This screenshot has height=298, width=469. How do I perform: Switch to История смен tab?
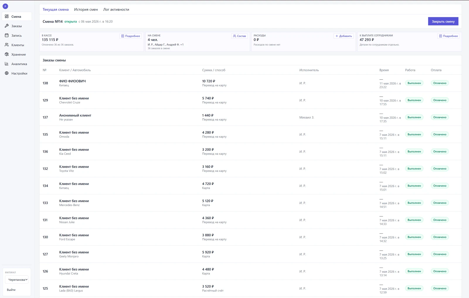tap(86, 9)
